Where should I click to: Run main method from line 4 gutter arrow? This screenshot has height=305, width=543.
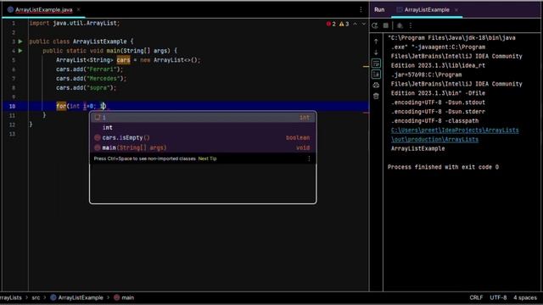click(20, 51)
